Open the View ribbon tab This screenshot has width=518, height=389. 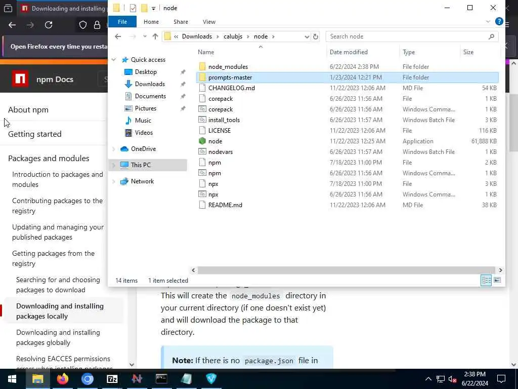[209, 21]
